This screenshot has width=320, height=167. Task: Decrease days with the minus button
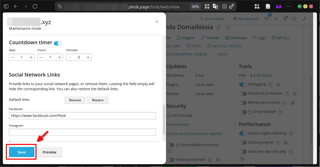pos(13,57)
